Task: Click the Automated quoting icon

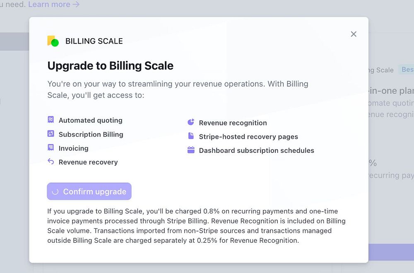Action: click(51, 120)
